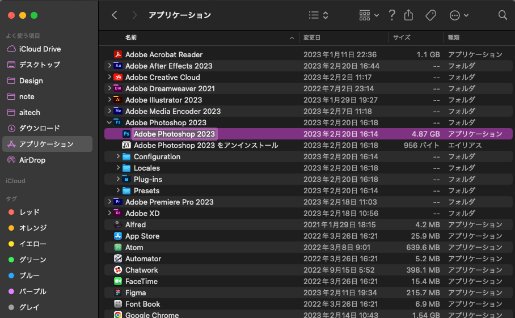515x318 pixels.
Task: Click the FaceTime app icon
Action: pyautogui.click(x=118, y=281)
